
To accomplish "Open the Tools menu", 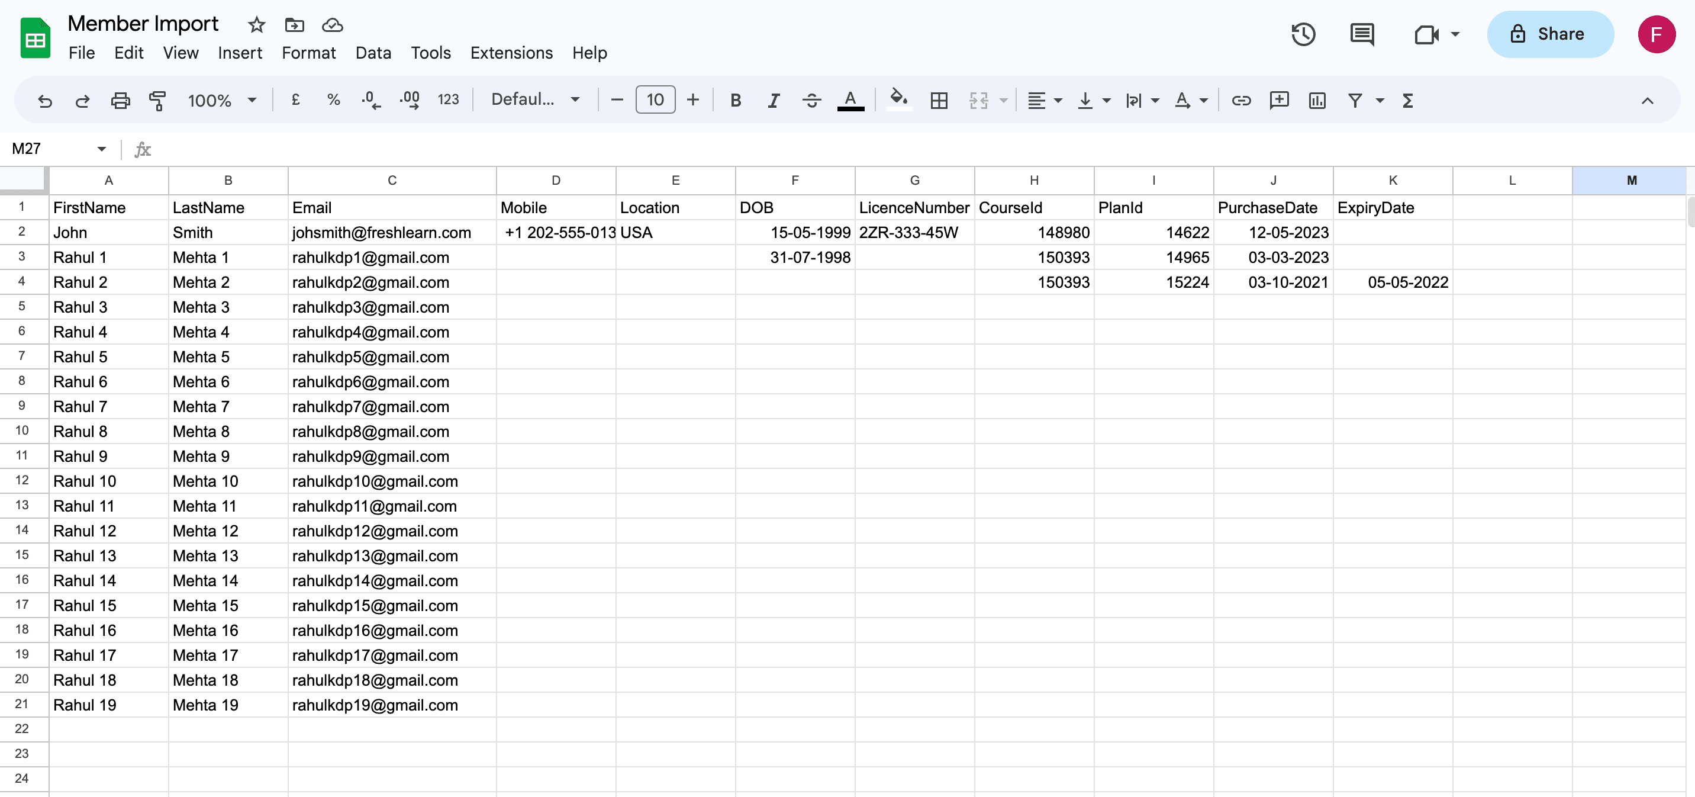I will point(430,53).
